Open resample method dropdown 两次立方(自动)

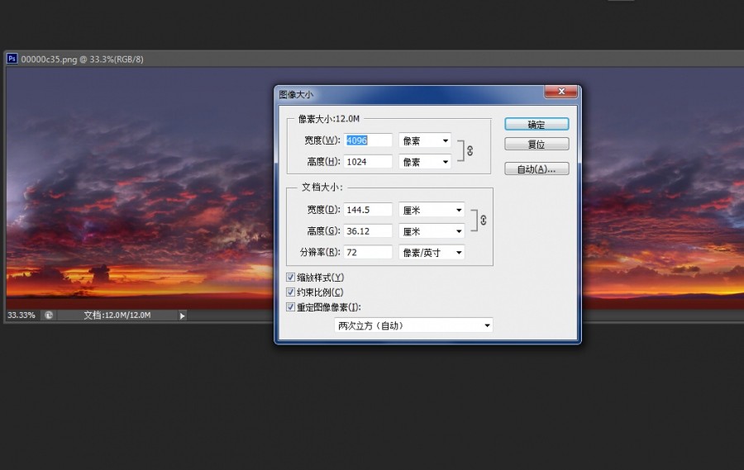413,325
